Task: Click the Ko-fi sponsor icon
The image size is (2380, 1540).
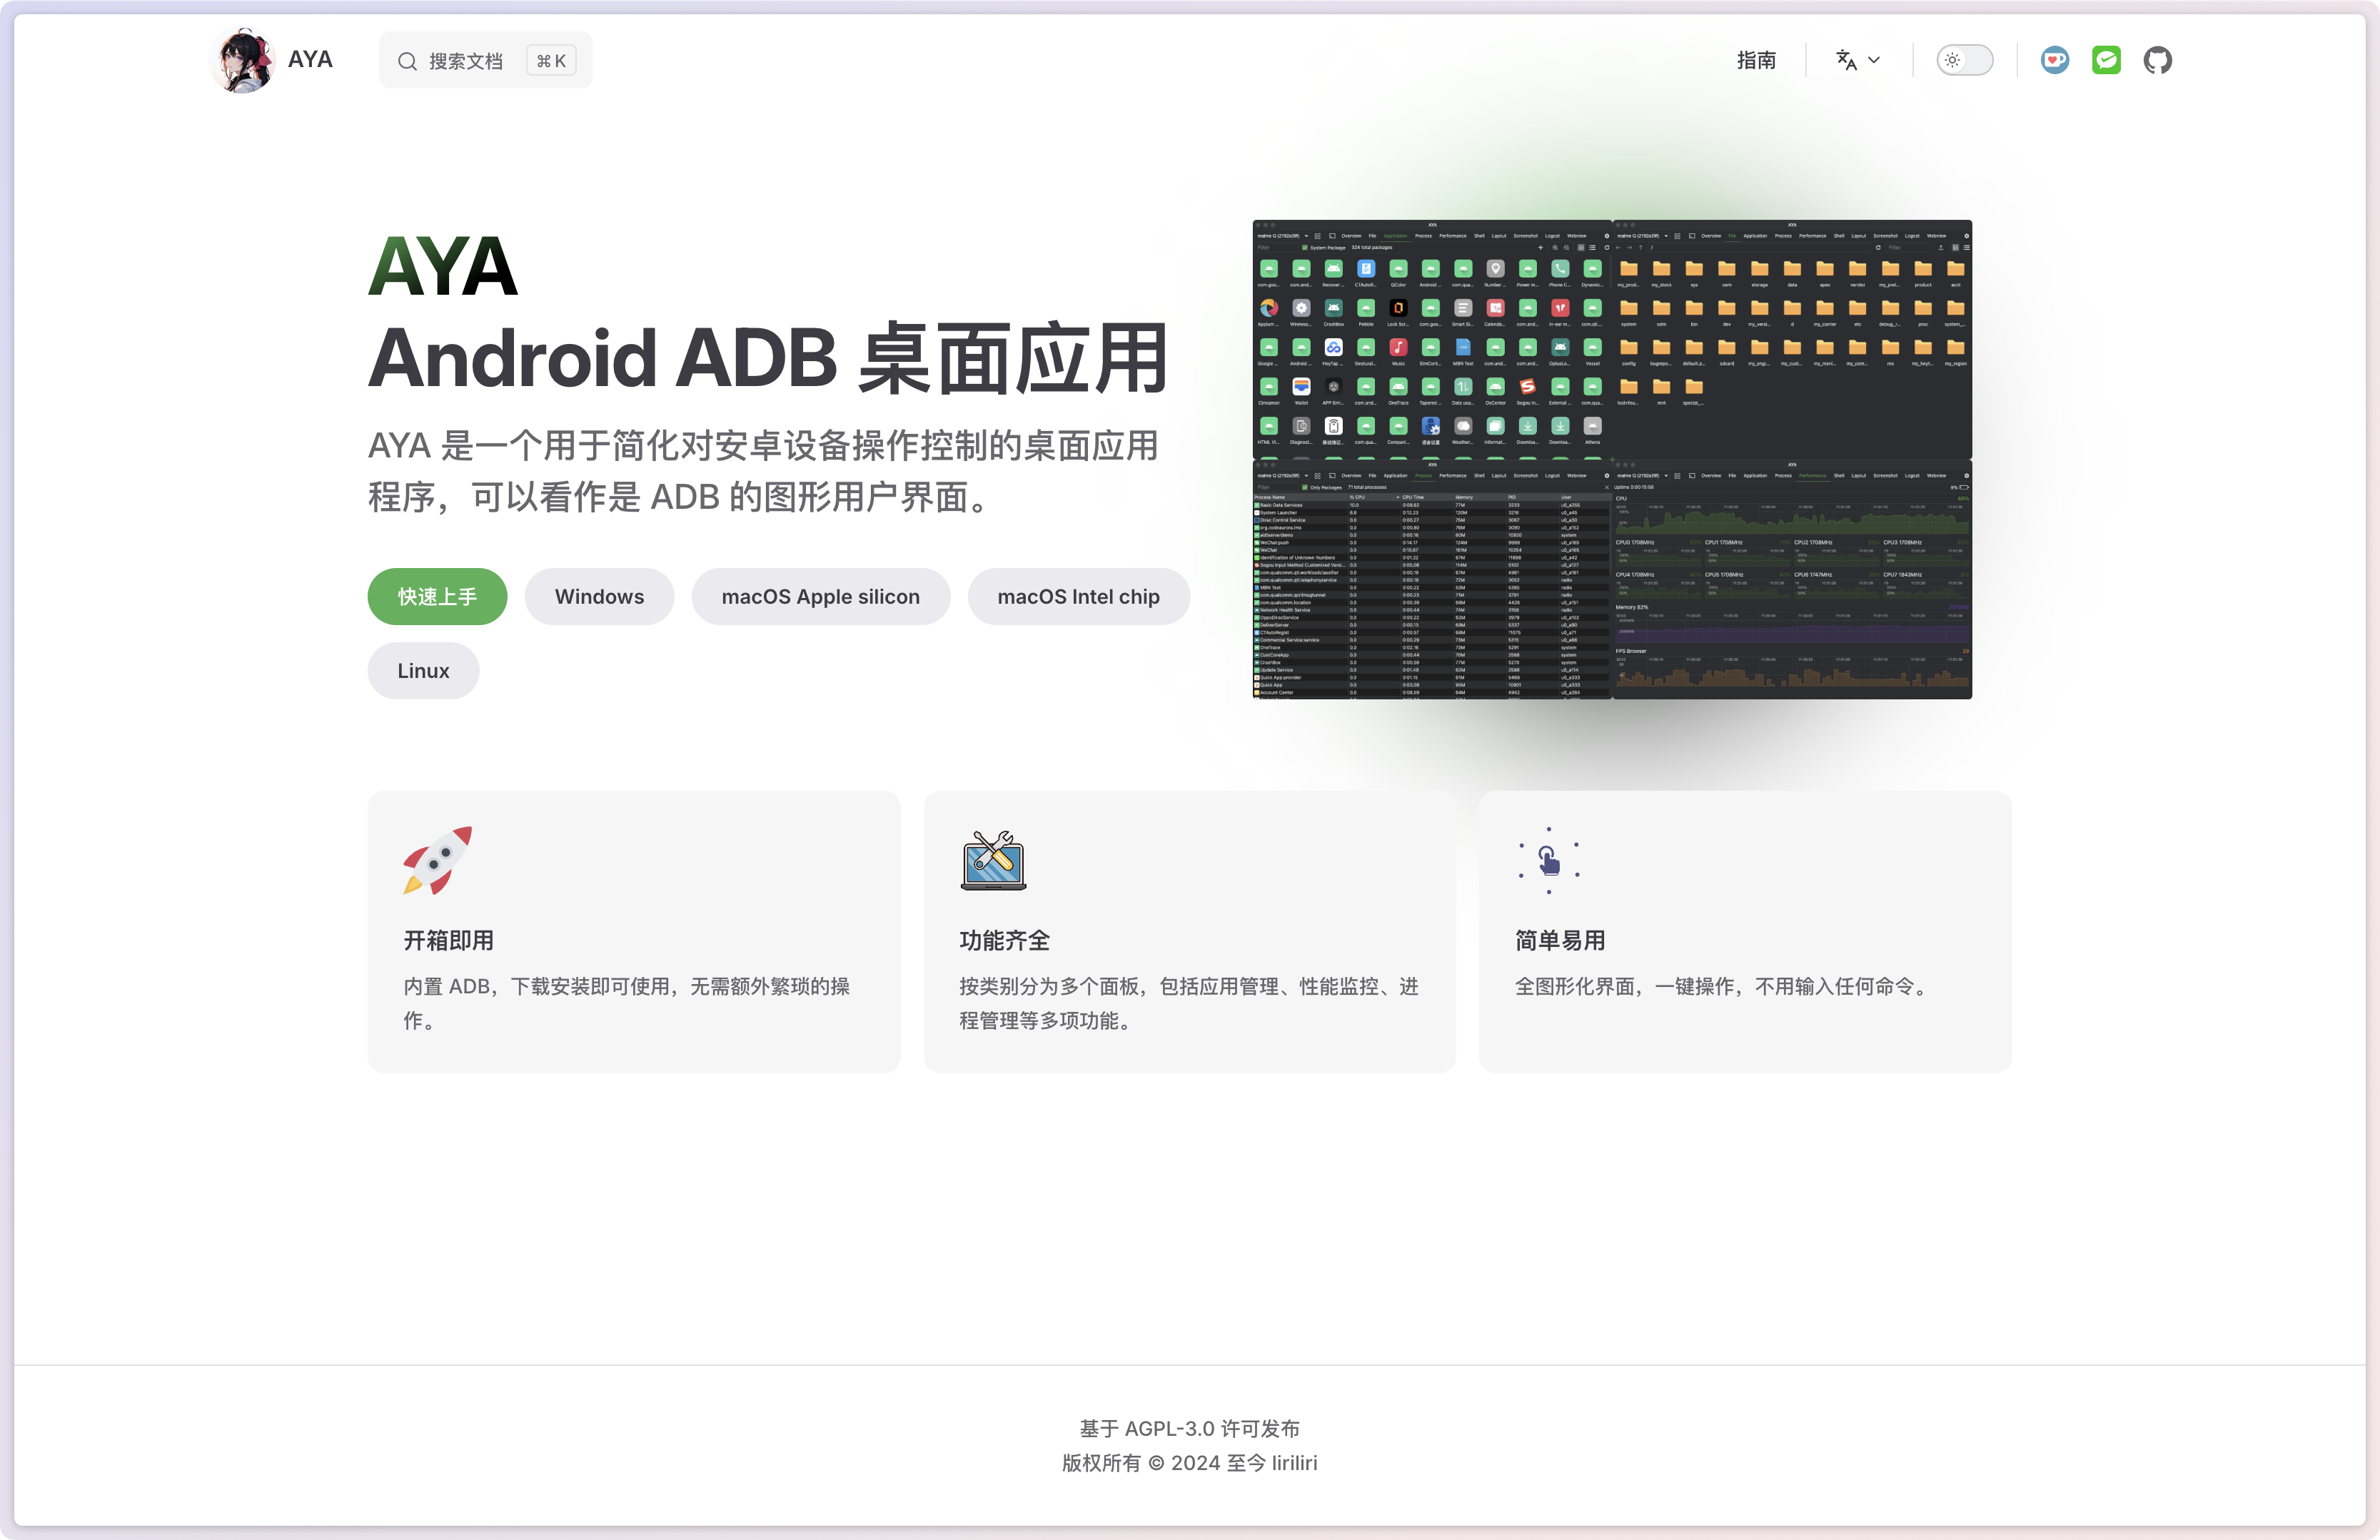Action: click(2055, 60)
